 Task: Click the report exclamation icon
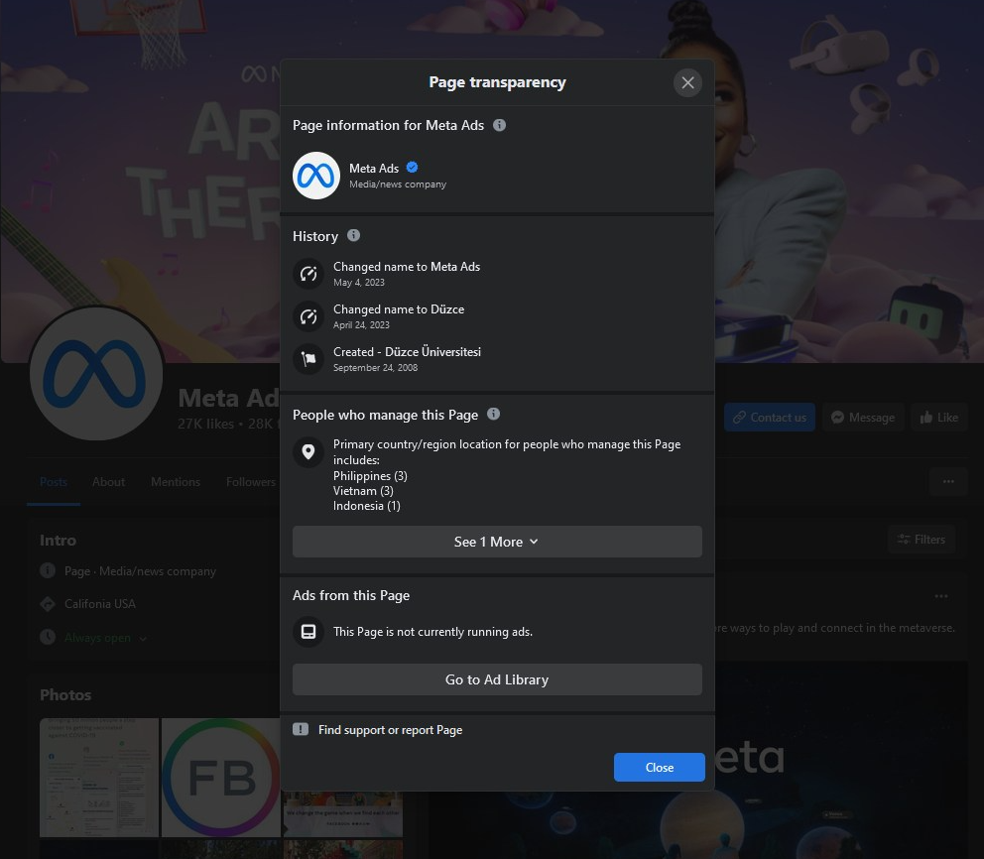(x=301, y=729)
